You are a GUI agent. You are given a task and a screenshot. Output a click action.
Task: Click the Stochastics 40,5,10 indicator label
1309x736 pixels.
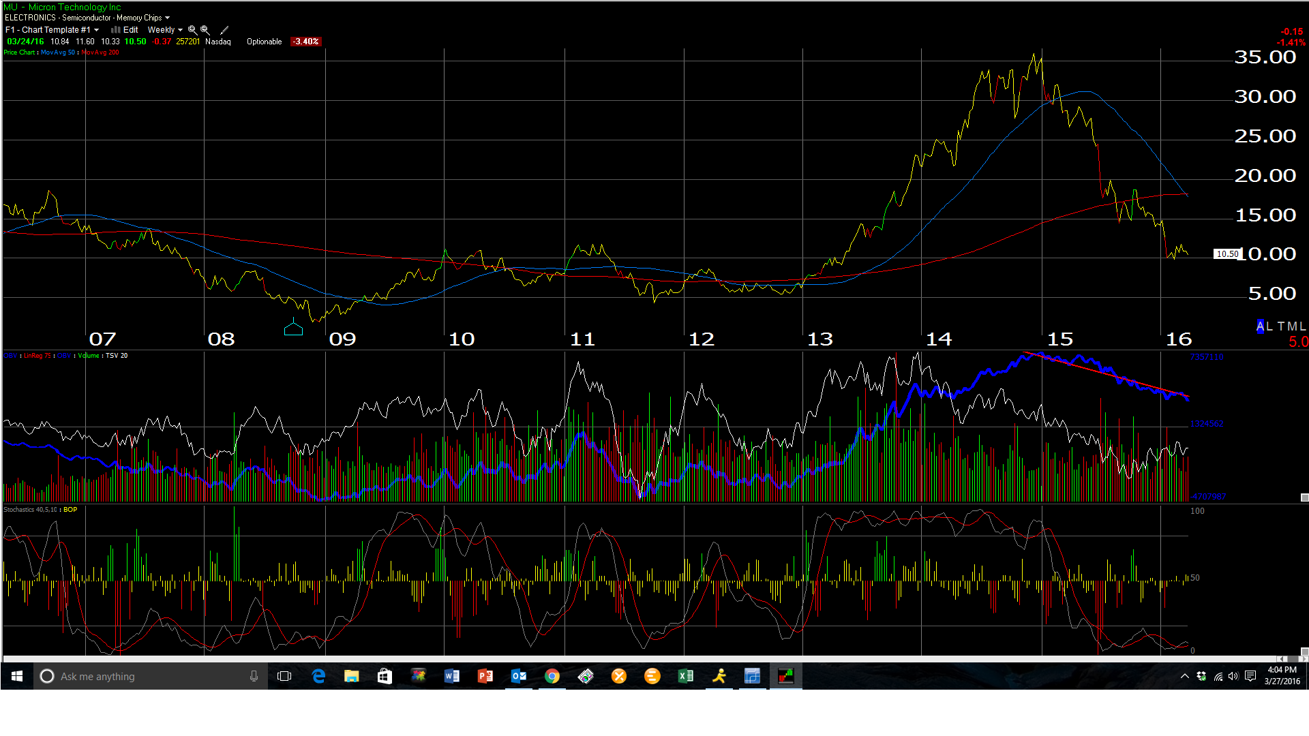coord(31,510)
